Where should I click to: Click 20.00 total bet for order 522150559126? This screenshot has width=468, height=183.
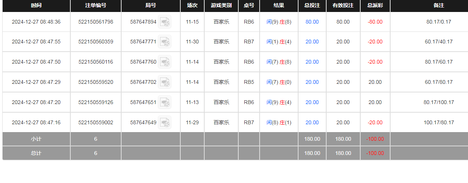click(x=312, y=103)
